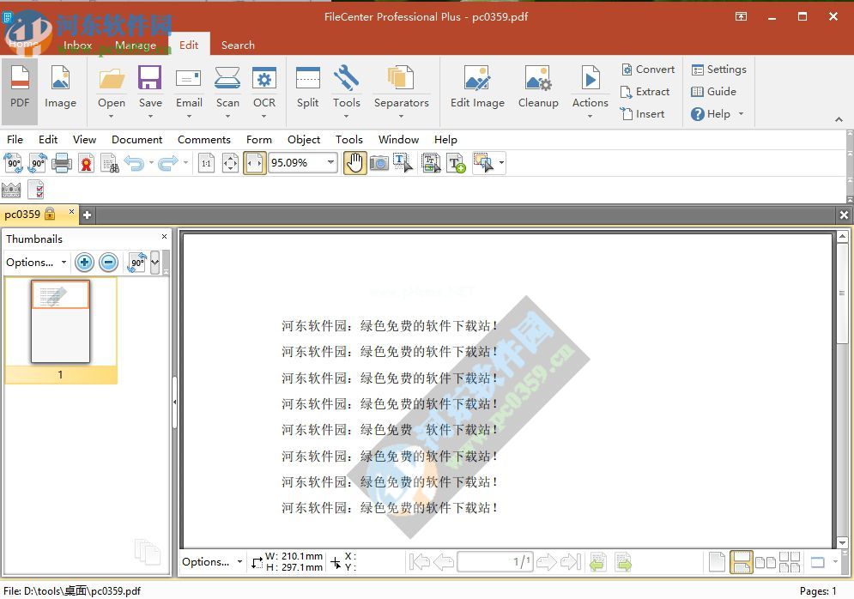The image size is (854, 599).
Task: Select page 1 thumbnail in the panel
Action: coord(60,322)
